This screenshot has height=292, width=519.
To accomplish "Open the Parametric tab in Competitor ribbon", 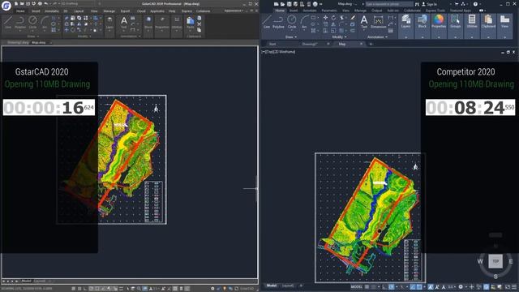I will pos(329,11).
